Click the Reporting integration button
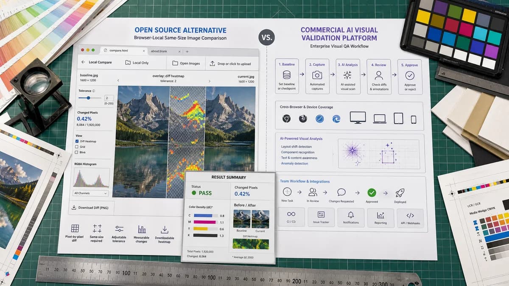The image size is (509, 286). tap(380, 218)
